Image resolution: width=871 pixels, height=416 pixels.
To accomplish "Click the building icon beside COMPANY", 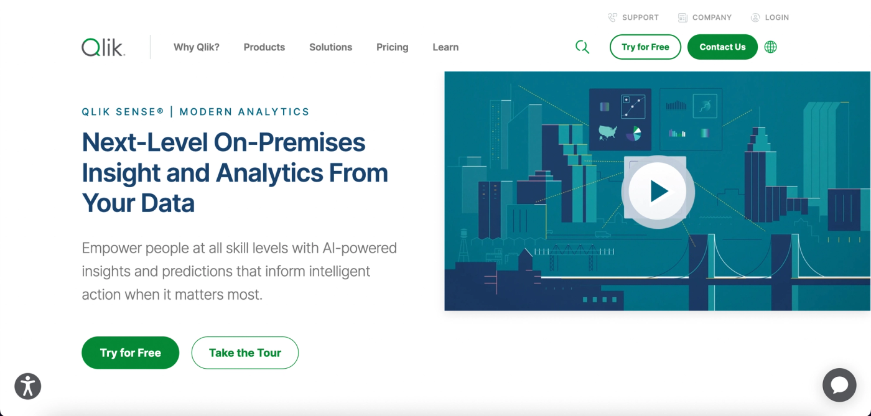I will 682,17.
